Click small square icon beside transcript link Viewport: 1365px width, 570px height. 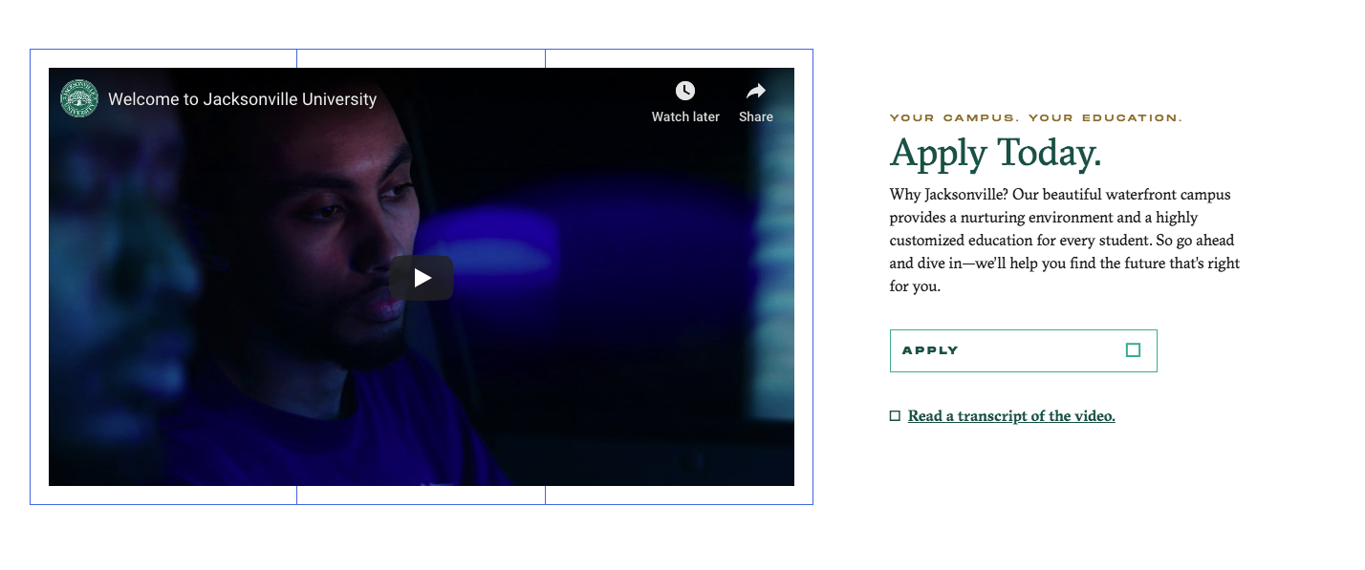(895, 415)
